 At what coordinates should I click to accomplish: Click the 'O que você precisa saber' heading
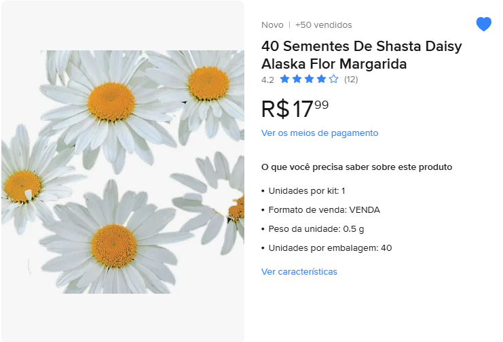(x=356, y=167)
